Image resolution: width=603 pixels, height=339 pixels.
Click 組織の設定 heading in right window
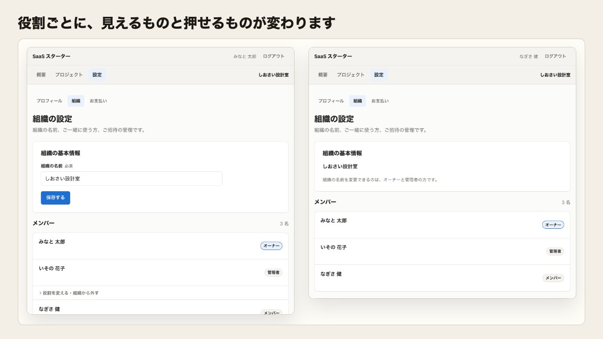[x=334, y=119]
